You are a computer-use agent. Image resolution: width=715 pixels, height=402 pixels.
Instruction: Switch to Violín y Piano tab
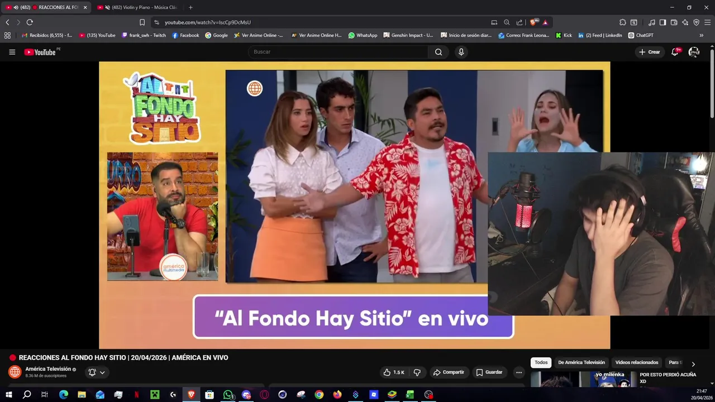pos(137,7)
